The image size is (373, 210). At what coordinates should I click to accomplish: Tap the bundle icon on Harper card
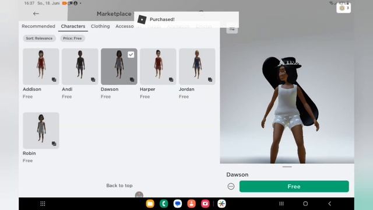pos(171,79)
